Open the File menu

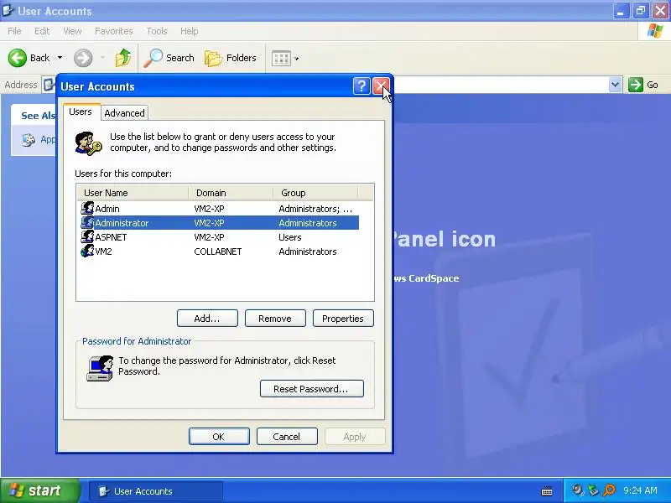click(x=14, y=31)
